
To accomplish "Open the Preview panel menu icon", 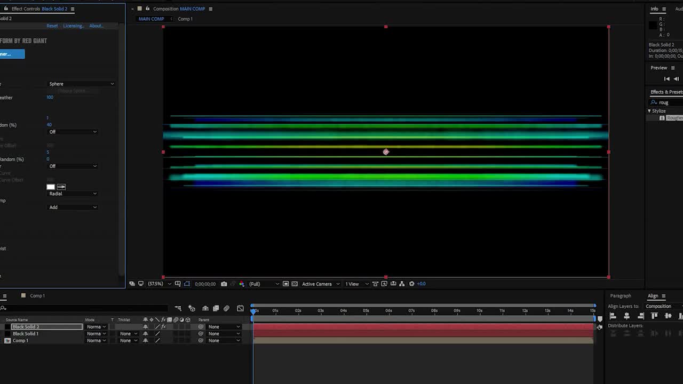I will coord(673,68).
